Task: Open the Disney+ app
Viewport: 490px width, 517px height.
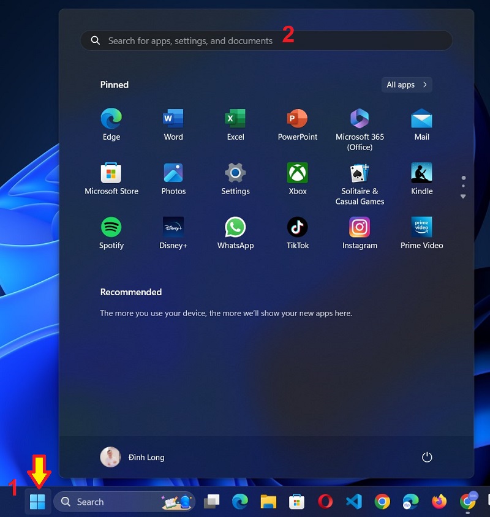Action: click(173, 233)
